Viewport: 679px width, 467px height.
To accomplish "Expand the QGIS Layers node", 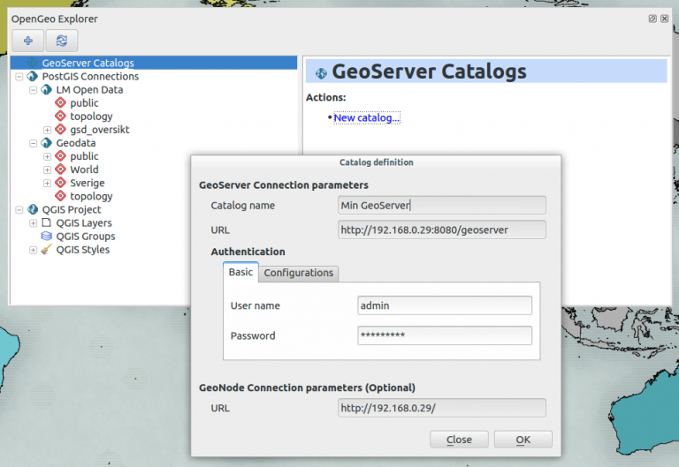I will coord(33,223).
